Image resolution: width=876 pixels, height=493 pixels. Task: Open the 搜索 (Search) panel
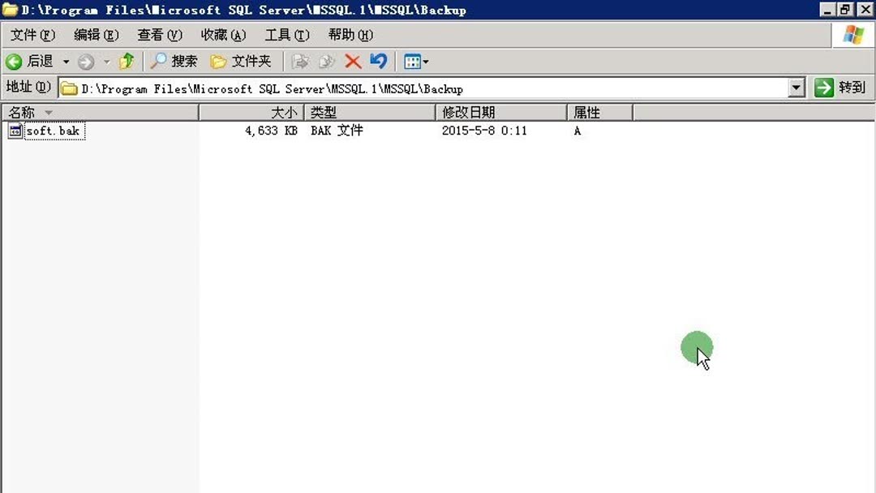click(173, 61)
